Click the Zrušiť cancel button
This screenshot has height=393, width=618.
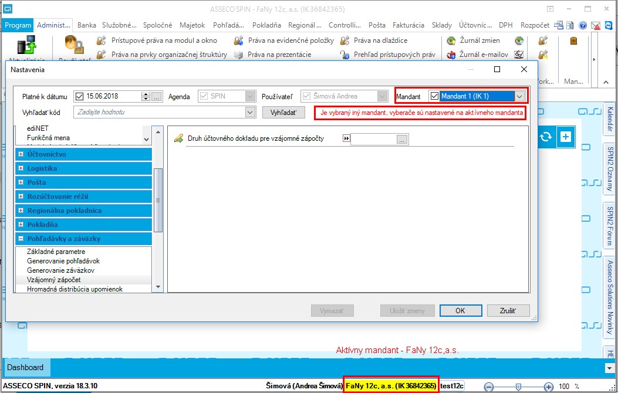[x=508, y=311]
